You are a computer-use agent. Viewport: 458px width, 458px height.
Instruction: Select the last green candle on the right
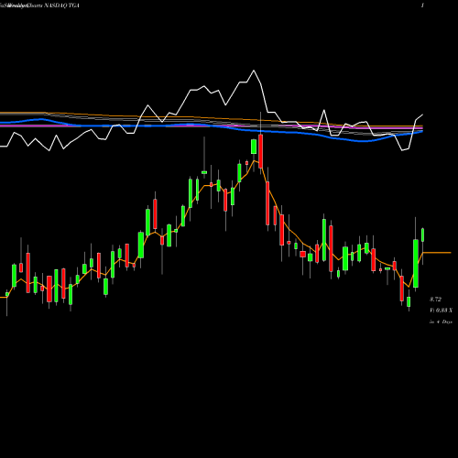(423, 234)
